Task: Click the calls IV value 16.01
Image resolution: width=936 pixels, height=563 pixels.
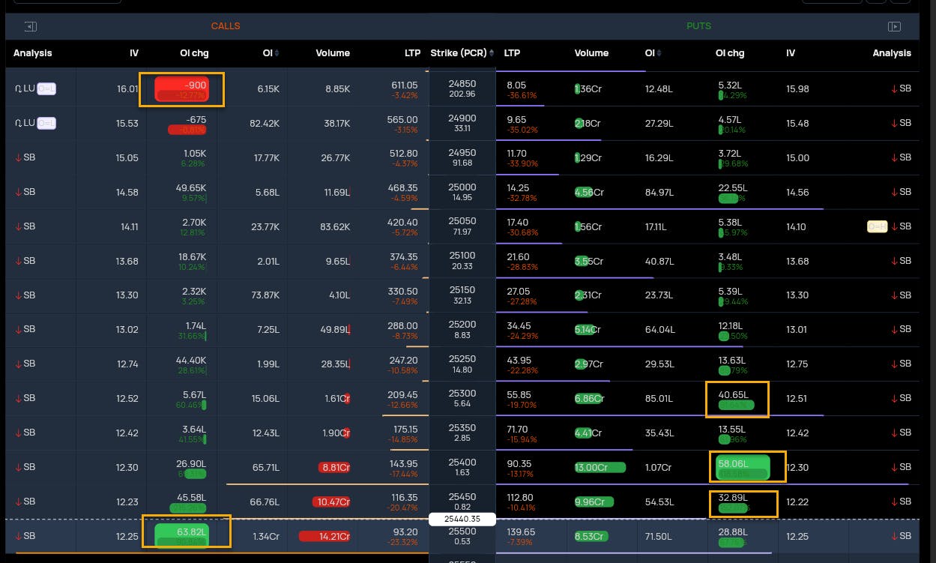Action: [127, 88]
